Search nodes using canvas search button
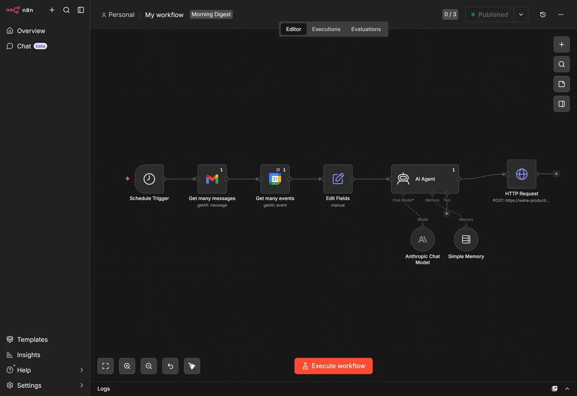The height and width of the screenshot is (396, 577). coord(562,64)
